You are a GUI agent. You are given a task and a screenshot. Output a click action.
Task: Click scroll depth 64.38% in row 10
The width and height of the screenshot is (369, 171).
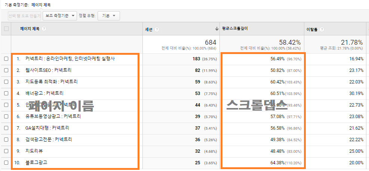(277, 162)
